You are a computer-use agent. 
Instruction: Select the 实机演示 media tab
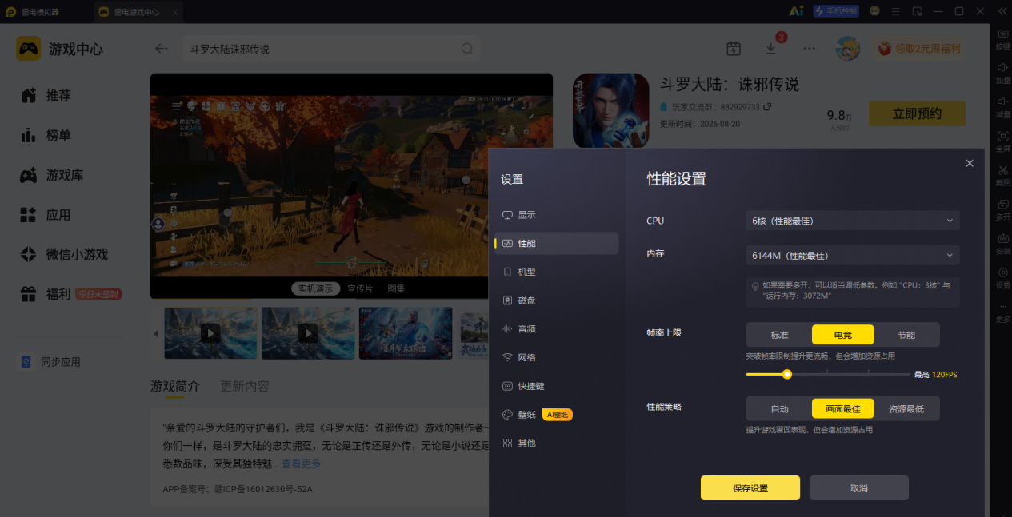point(317,288)
